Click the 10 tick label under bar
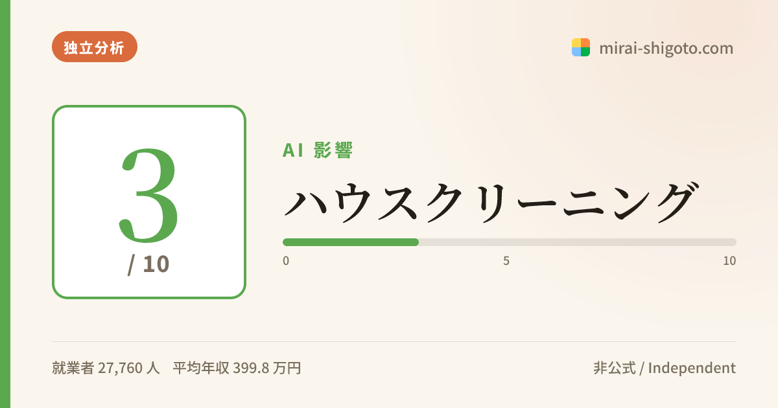This screenshot has height=408, width=778. 729,261
